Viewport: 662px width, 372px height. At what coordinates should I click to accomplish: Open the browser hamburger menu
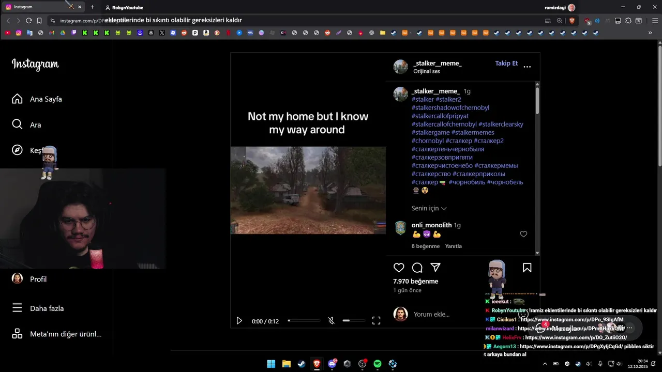[x=655, y=21]
